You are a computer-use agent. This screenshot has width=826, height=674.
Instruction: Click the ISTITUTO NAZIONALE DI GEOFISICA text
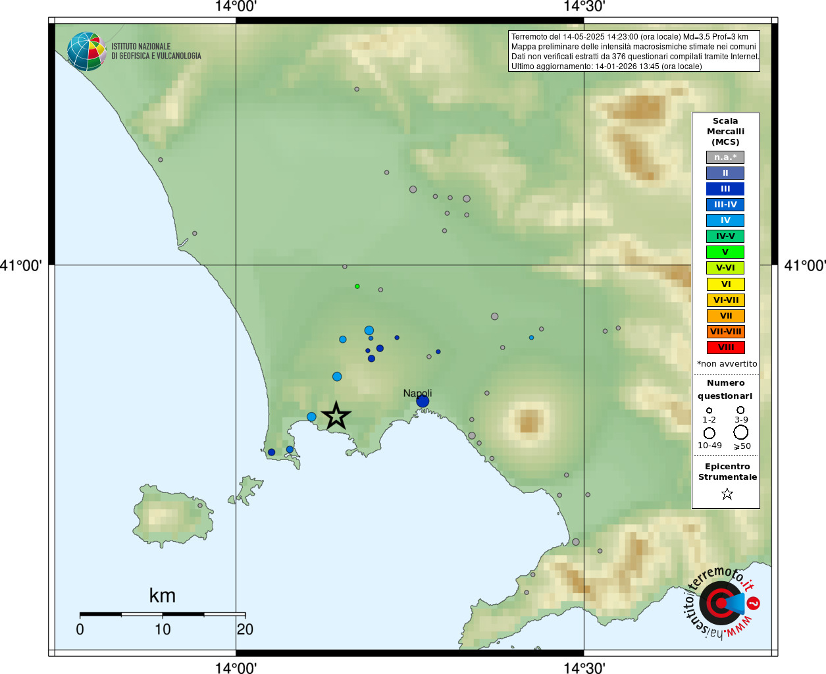pyautogui.click(x=156, y=51)
